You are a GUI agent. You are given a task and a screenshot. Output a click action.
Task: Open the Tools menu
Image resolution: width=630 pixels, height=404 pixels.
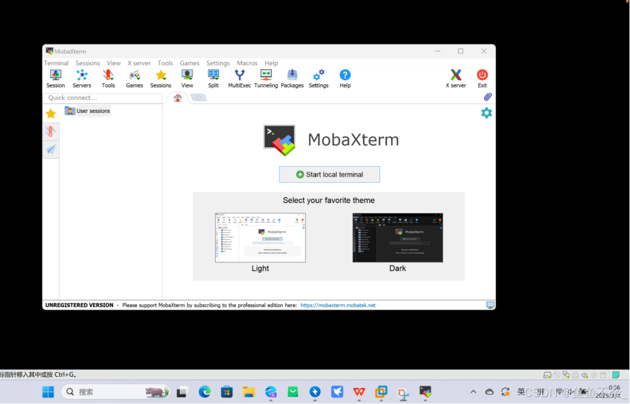click(x=165, y=63)
